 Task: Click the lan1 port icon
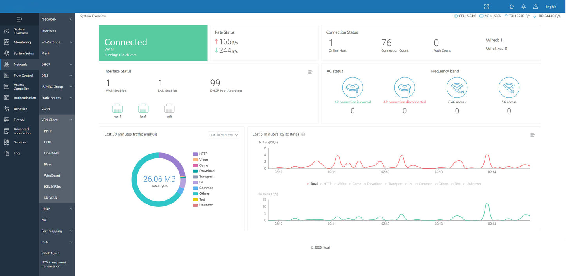click(143, 108)
